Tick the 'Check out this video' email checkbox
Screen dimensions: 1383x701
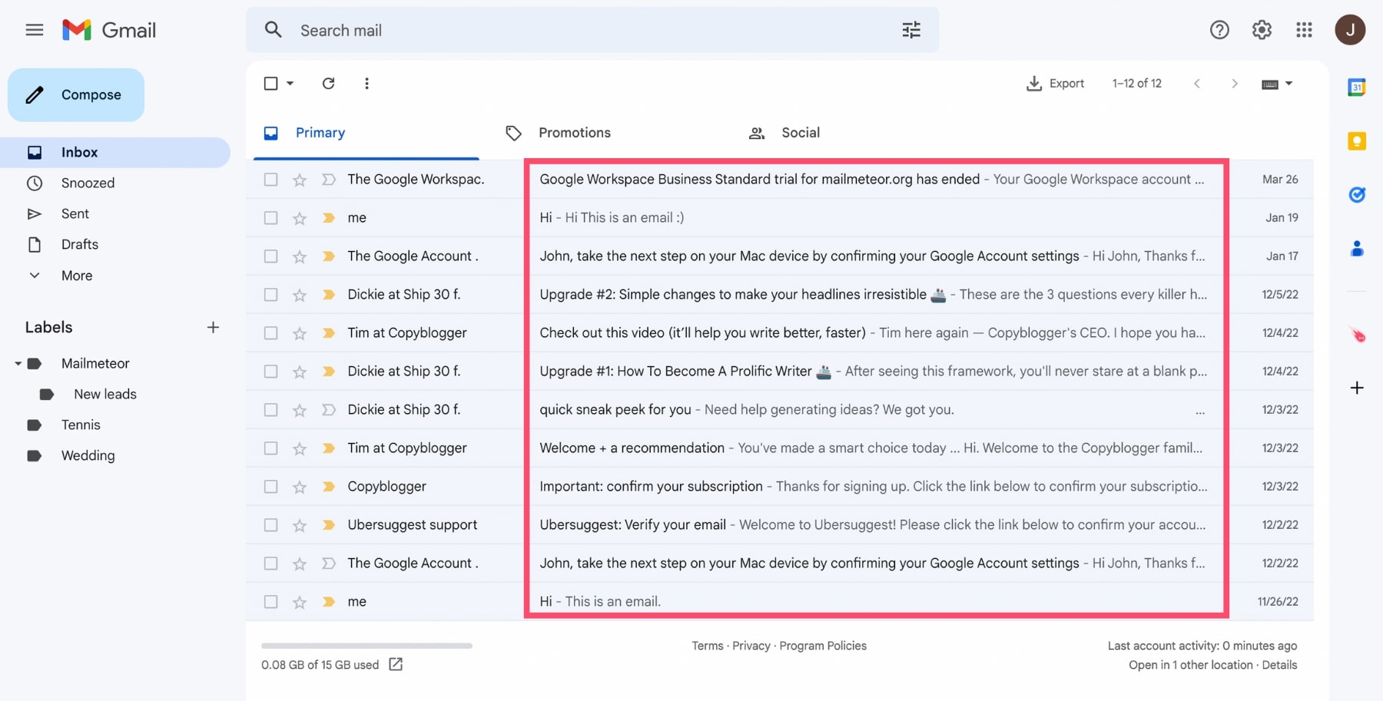[270, 333]
